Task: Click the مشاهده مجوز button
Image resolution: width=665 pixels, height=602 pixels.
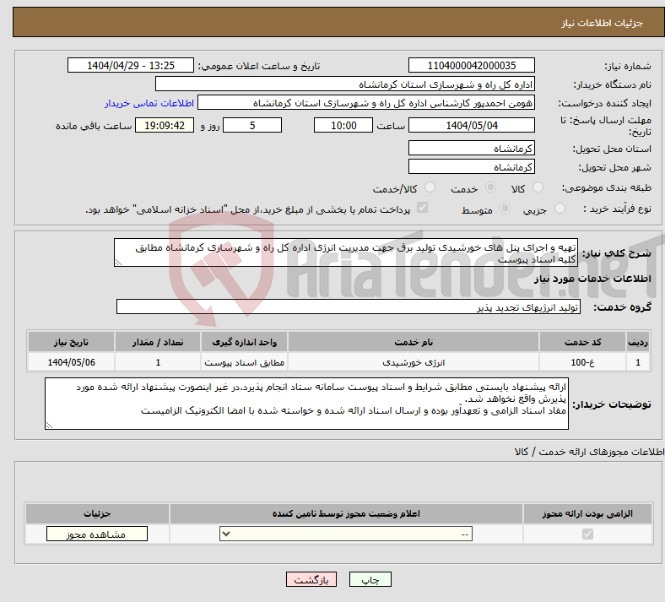Action: [x=97, y=534]
